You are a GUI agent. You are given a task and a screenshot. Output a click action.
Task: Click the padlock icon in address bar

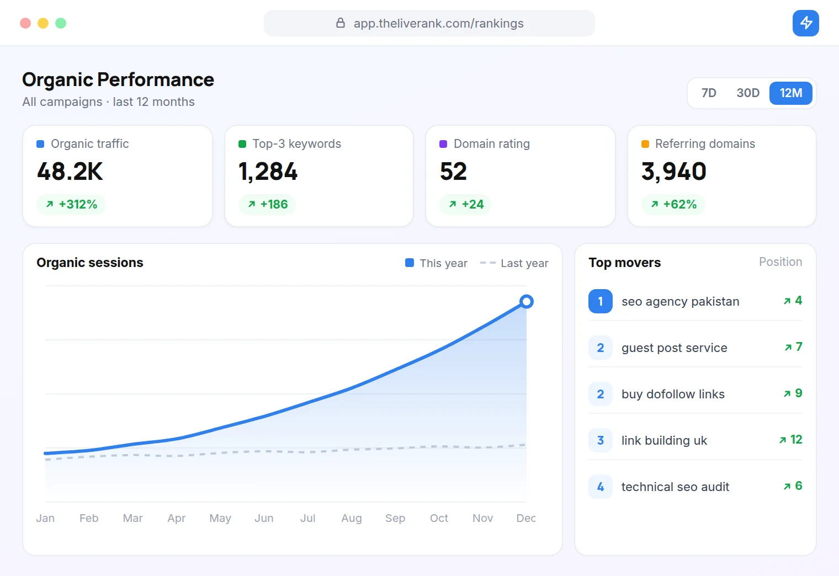341,23
